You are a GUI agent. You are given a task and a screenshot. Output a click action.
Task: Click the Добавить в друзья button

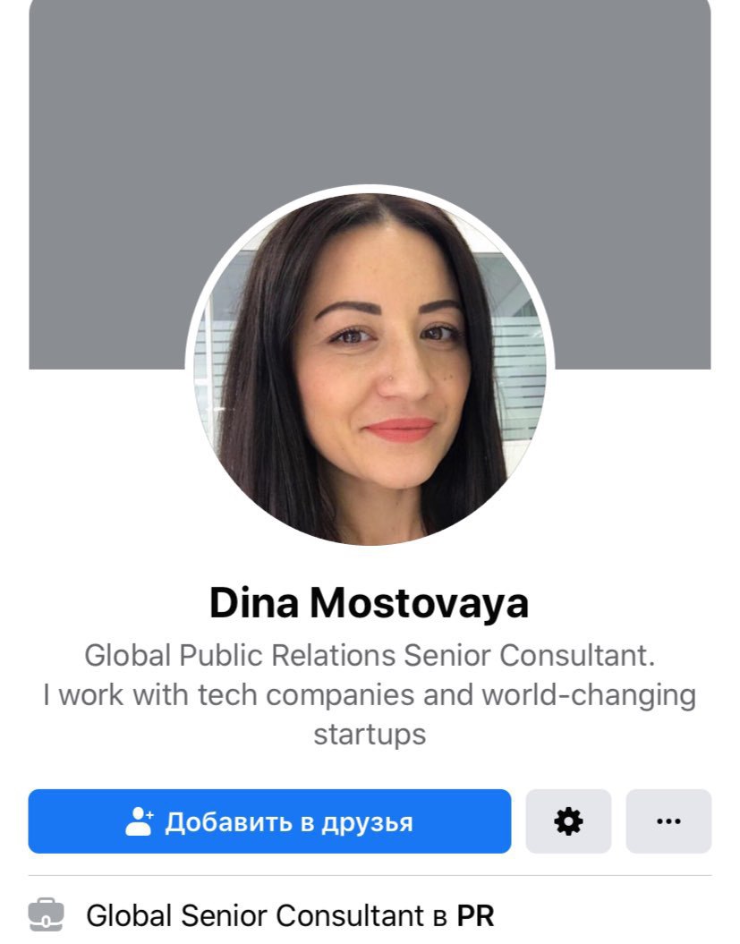[269, 821]
